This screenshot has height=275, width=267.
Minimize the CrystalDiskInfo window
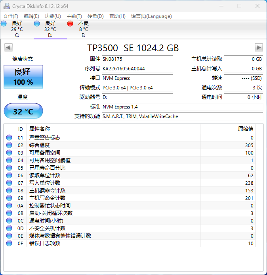(x=221, y=6)
